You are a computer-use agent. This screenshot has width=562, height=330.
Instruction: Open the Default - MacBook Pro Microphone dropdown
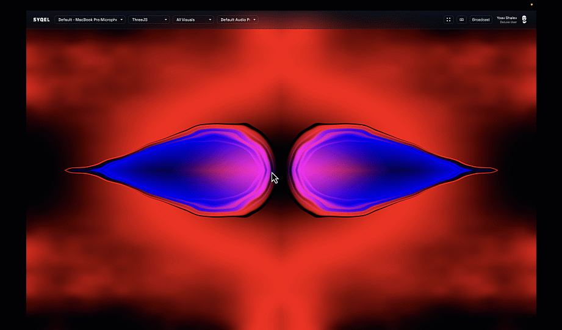87,20
